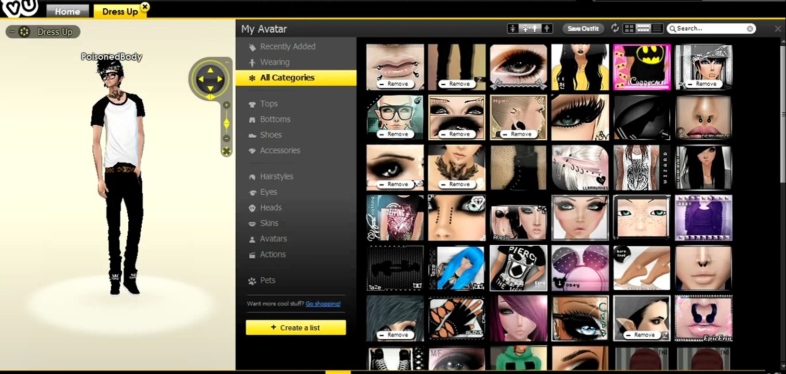This screenshot has width=786, height=374.
Task: Switch to list view layout
Action: pyautogui.click(x=657, y=29)
